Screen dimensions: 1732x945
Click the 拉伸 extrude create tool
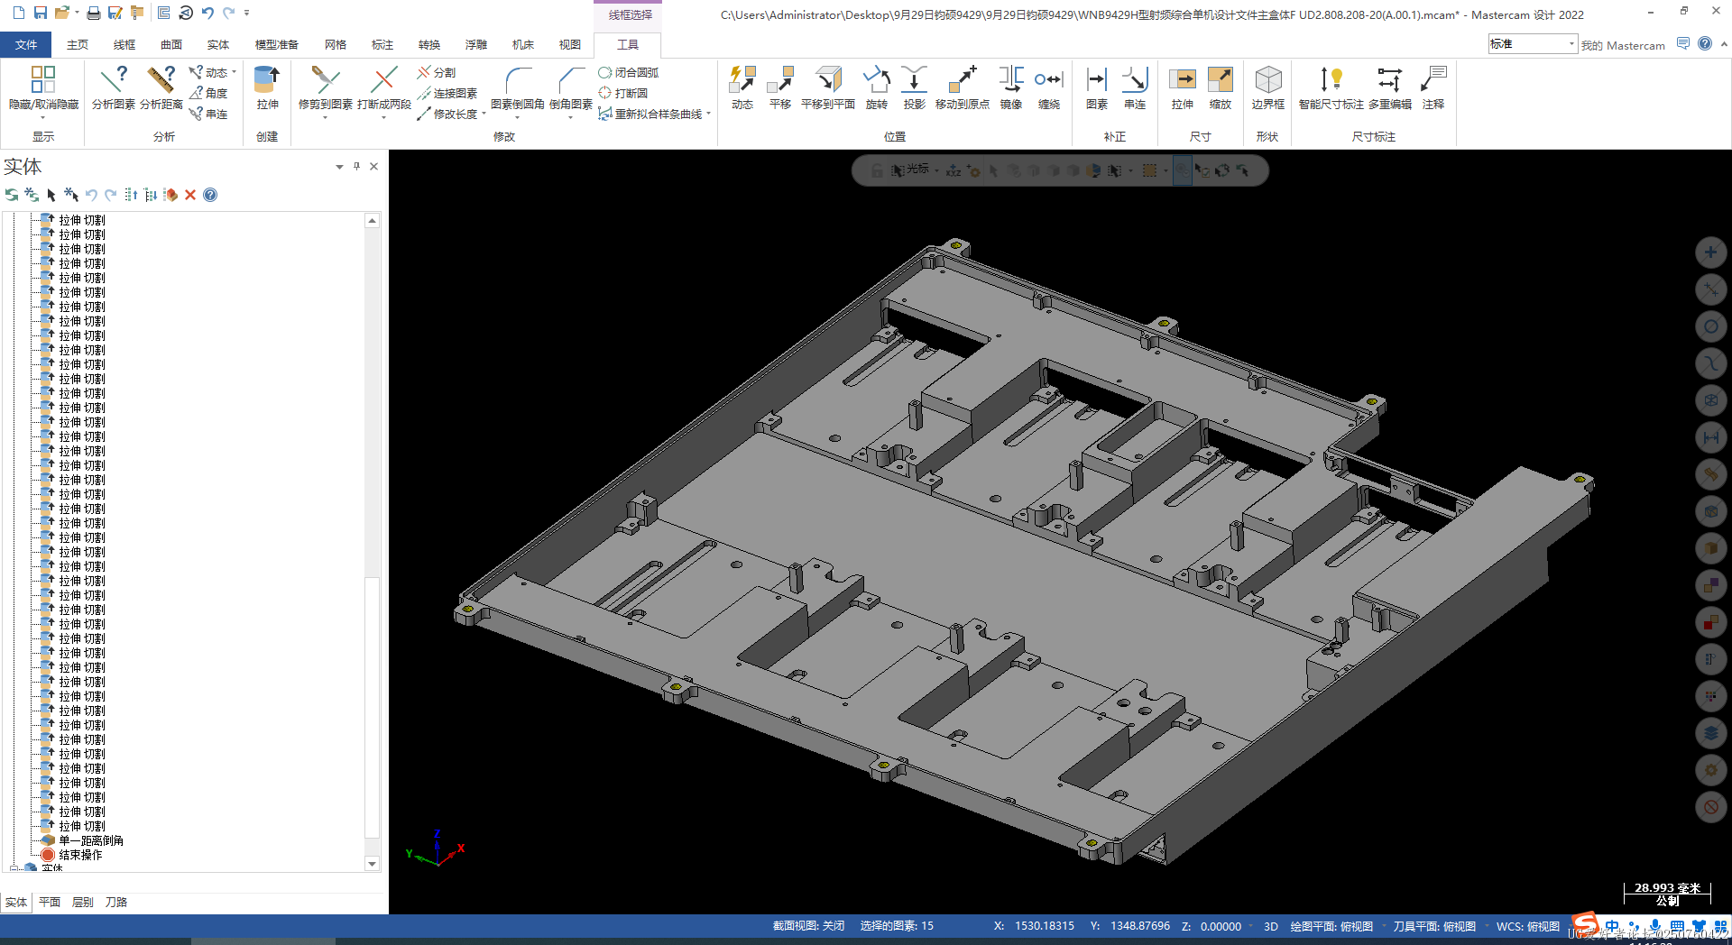tap(267, 87)
